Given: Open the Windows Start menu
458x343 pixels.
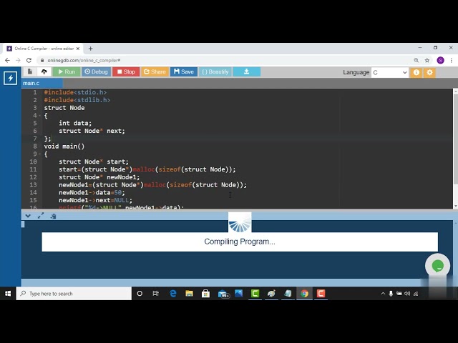Looking at the screenshot, I should point(8,294).
